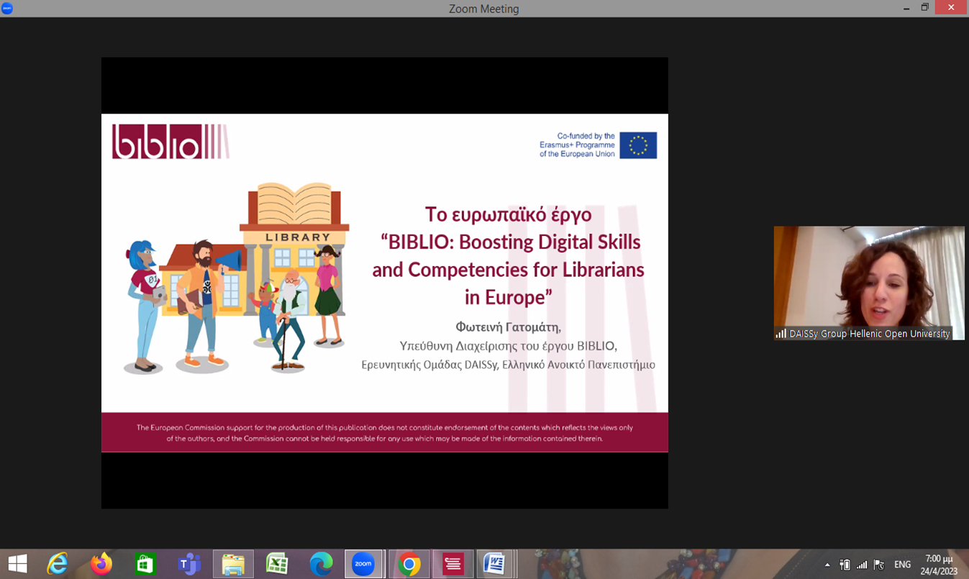Open Firefox from the taskbar

click(x=101, y=564)
